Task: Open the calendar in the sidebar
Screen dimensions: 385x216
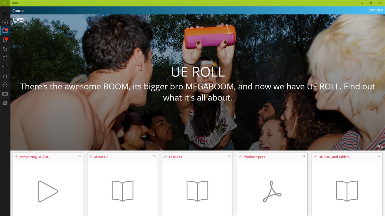Action: [x=5, y=58]
